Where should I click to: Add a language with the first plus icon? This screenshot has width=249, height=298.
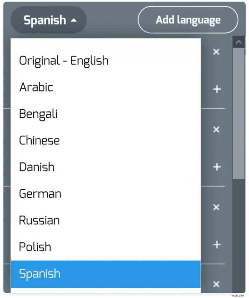point(216,89)
